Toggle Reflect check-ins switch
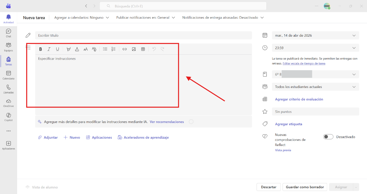 328,137
